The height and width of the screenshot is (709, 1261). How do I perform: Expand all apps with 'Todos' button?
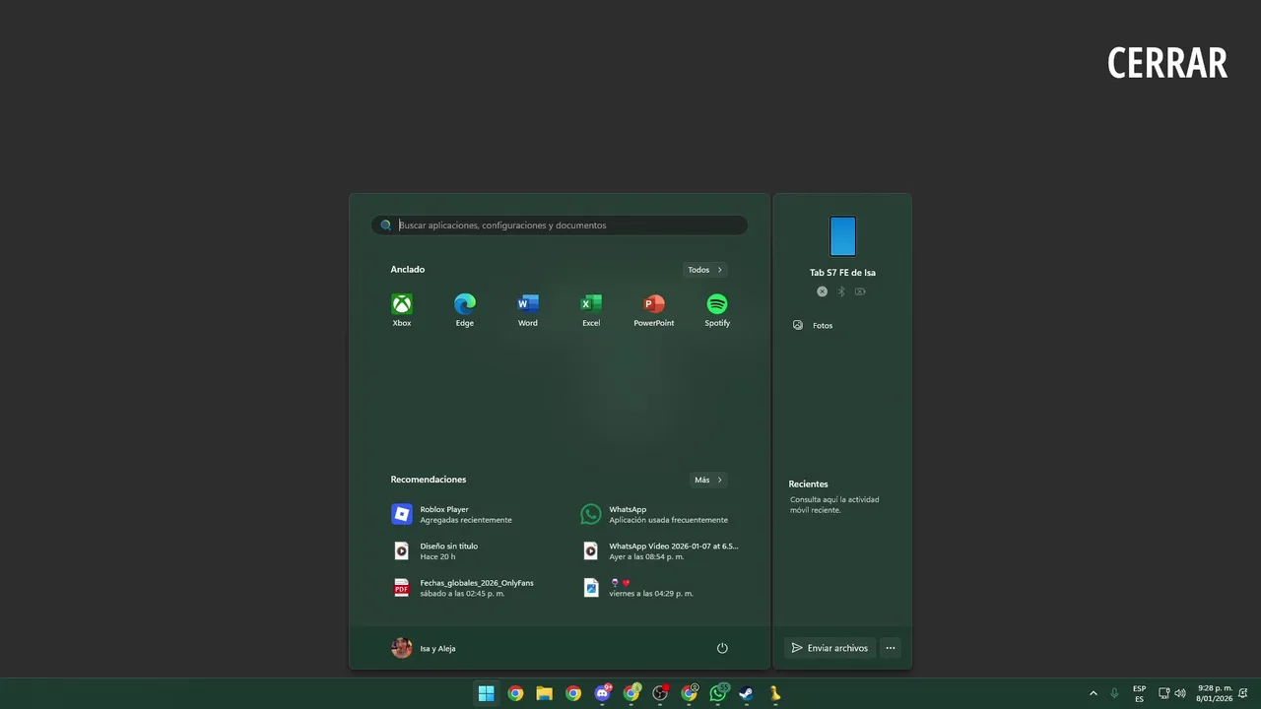click(705, 270)
